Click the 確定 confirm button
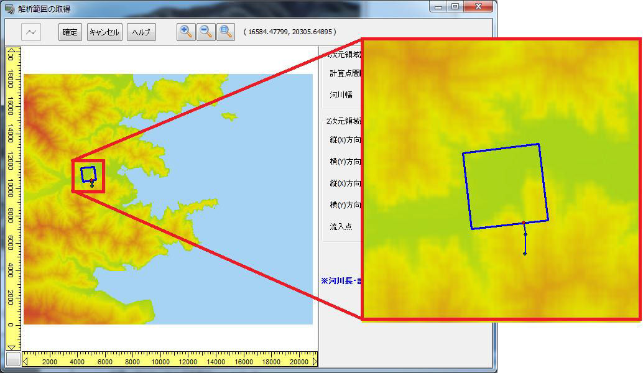The image size is (643, 373). click(70, 32)
